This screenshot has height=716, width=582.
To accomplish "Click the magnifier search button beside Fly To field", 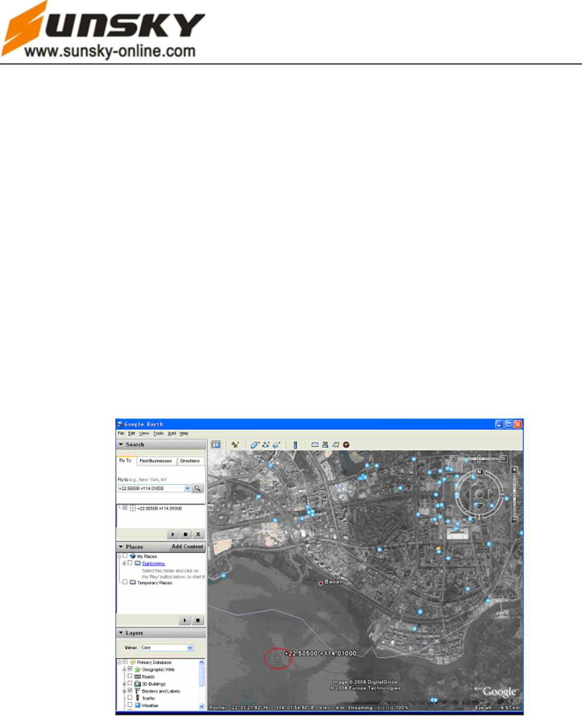I will [x=197, y=488].
